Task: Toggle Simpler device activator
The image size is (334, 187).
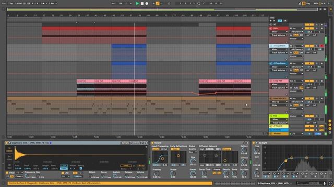Action: 7,143
